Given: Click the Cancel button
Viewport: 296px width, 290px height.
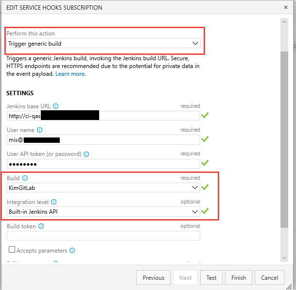Looking at the screenshot, I should click(269, 277).
